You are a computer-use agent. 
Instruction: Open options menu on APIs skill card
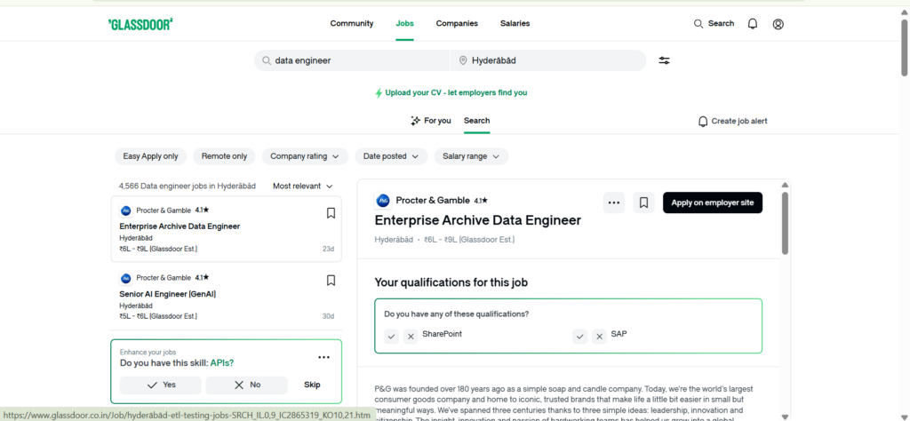(323, 357)
